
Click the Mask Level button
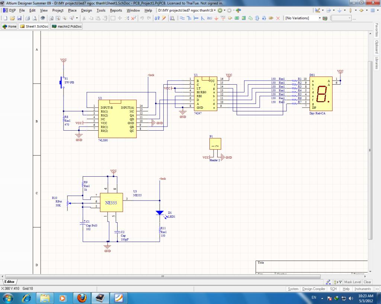(x=352, y=282)
